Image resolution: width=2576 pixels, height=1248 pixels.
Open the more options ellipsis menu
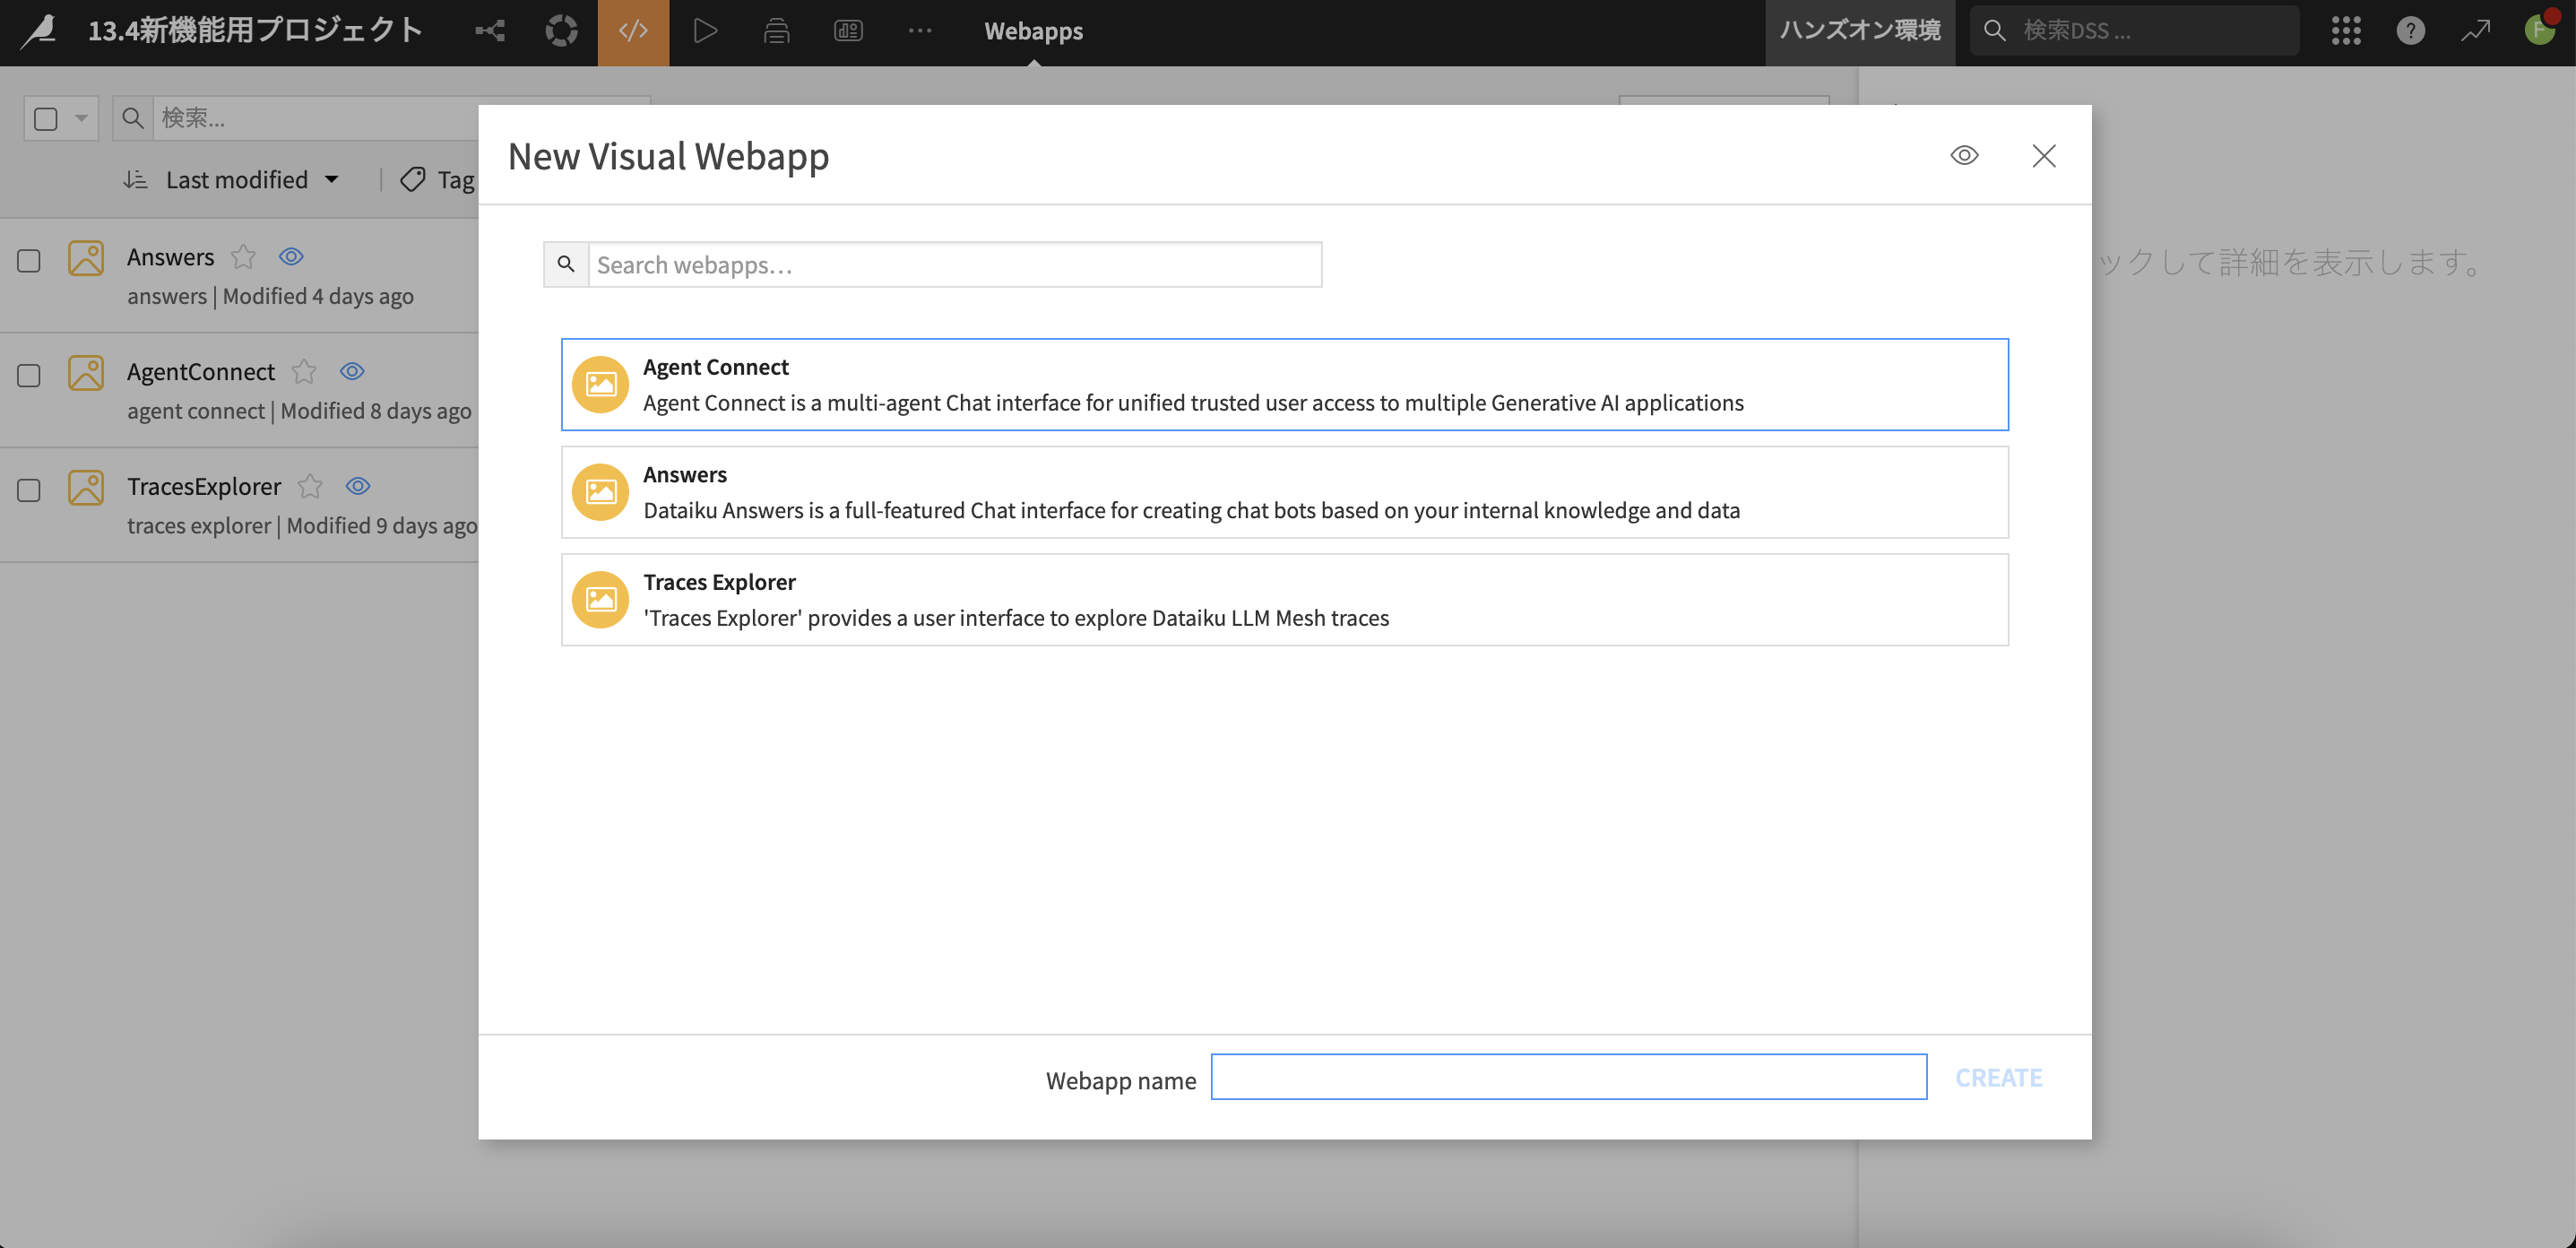920,31
